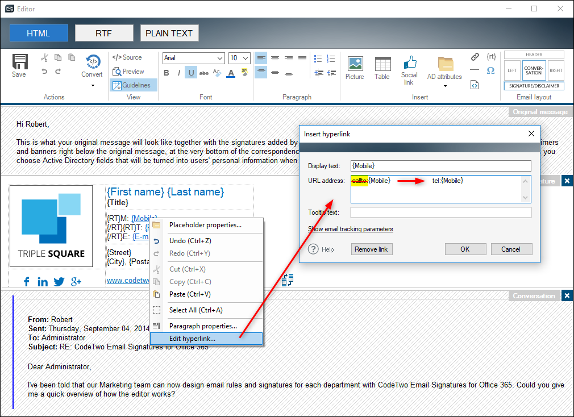This screenshot has height=417, width=574.
Task: Open the font color picker
Action: click(x=231, y=73)
